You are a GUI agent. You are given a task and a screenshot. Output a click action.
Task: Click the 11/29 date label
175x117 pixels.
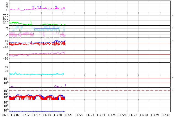[x=155, y=115]
